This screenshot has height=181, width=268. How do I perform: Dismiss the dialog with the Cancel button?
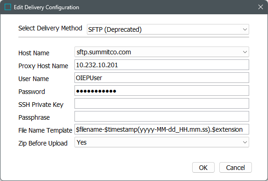[235, 168]
